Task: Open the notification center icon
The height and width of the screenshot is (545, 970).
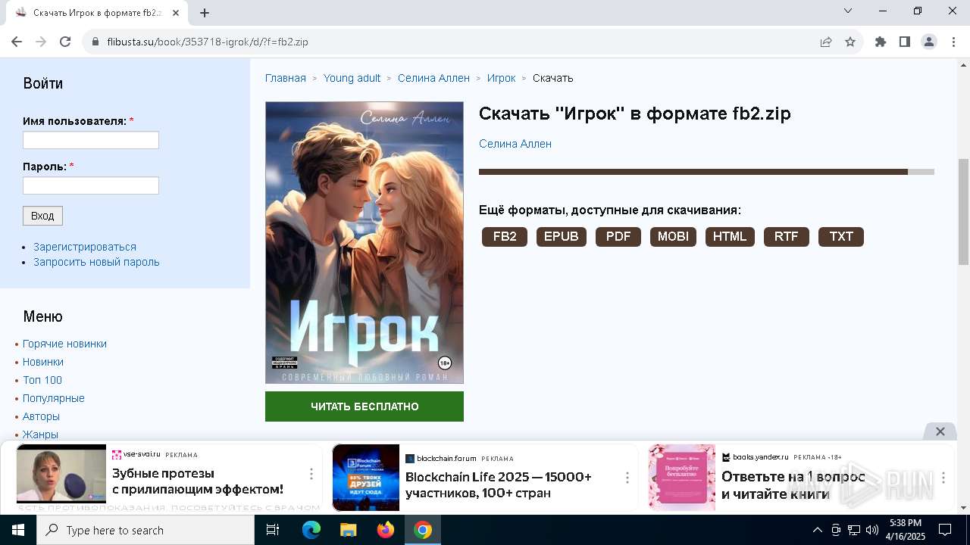Action: (945, 530)
